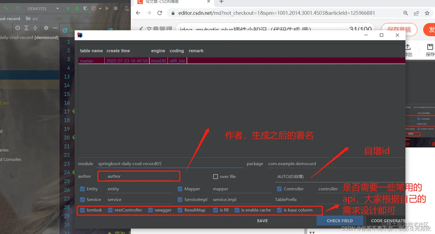Launch Run with Coverage icon
The image size is (435, 234).
(85, 9)
